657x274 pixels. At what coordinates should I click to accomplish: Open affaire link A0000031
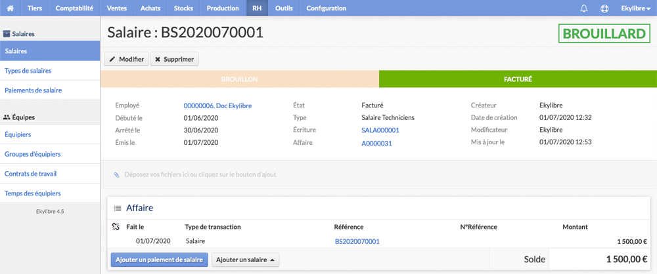(x=376, y=144)
